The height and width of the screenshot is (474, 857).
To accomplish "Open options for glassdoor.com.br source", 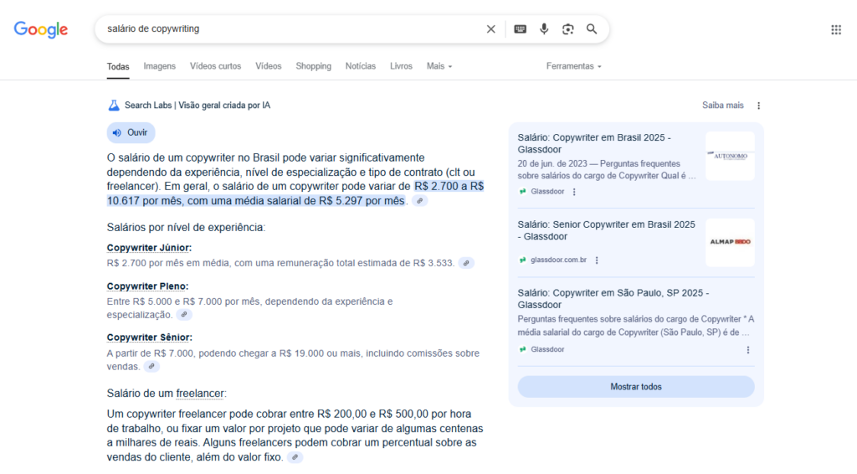I will click(597, 260).
